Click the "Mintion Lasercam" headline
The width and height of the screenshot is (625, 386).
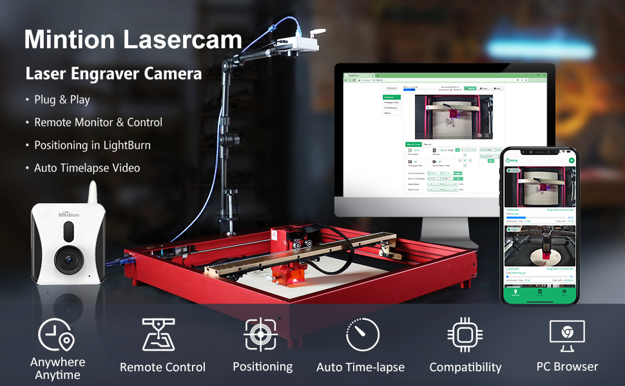point(133,40)
